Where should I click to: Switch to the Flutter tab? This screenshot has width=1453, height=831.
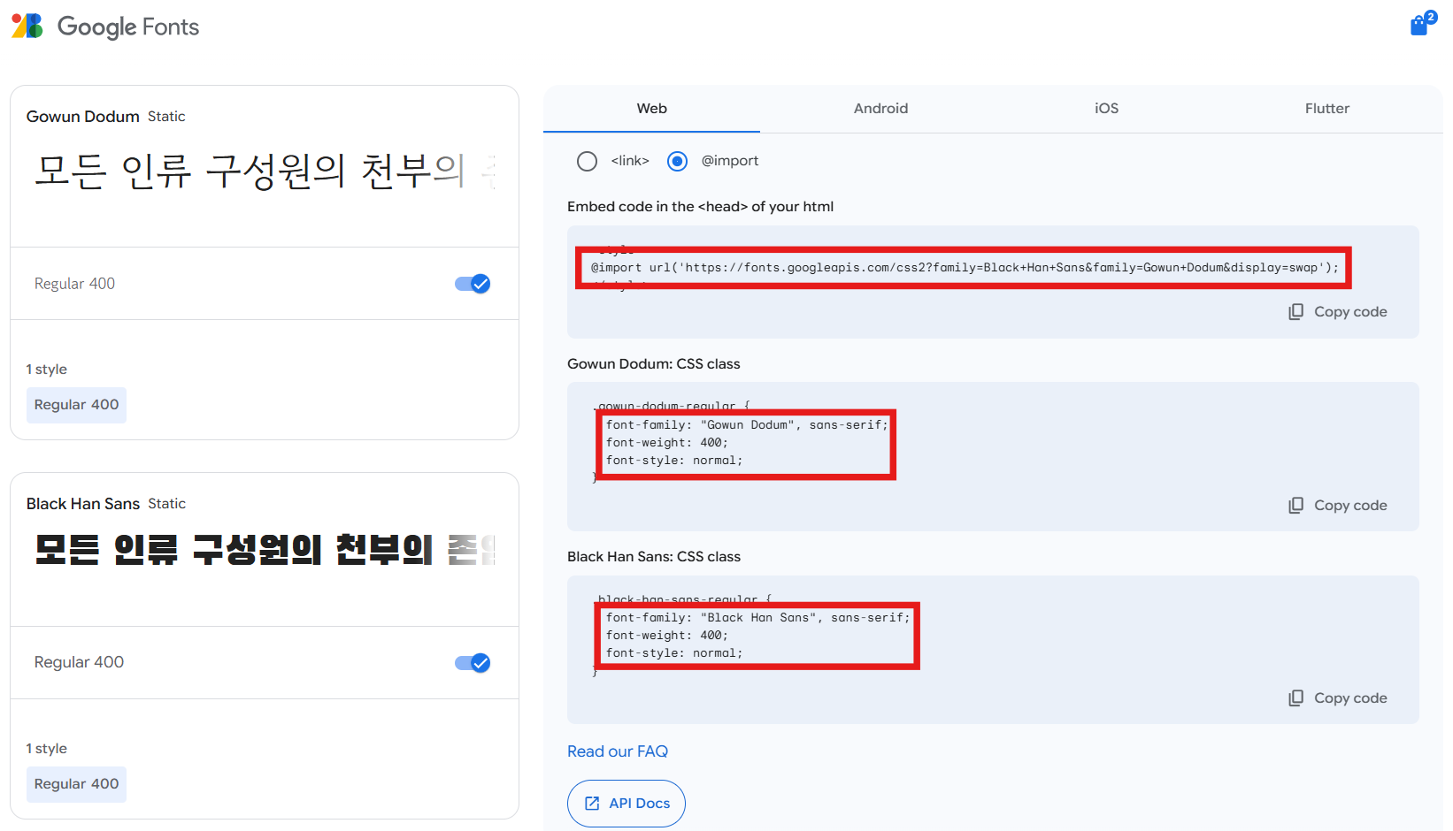point(1326,109)
